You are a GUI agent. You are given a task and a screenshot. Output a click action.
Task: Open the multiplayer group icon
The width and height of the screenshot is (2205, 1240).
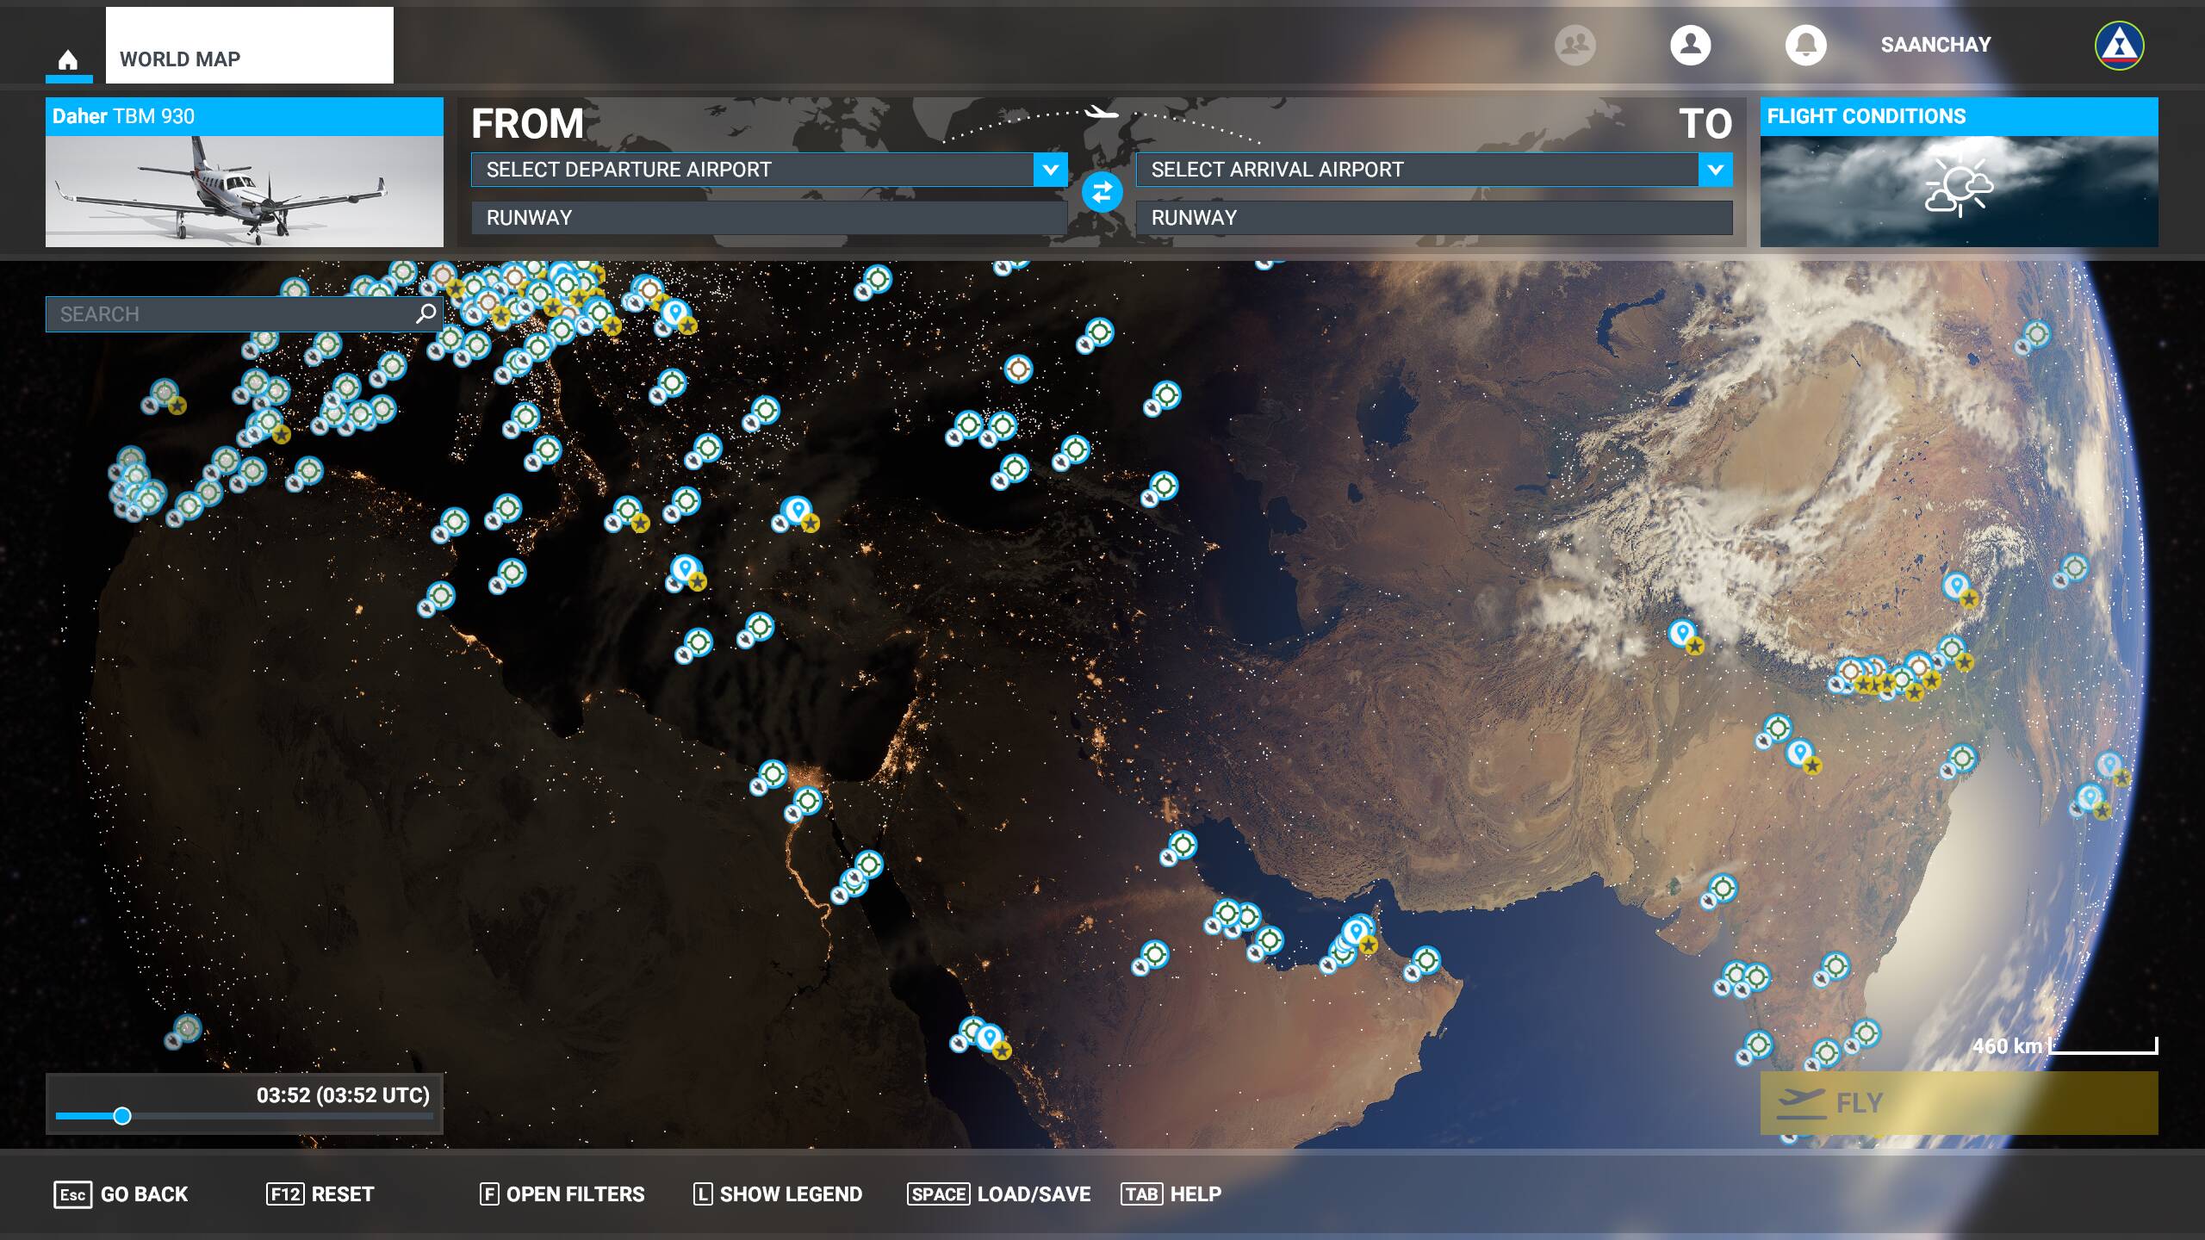tap(1575, 44)
